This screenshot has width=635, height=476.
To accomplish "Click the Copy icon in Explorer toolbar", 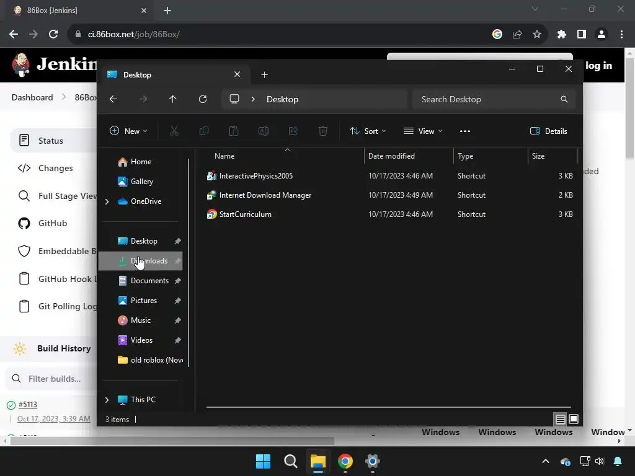I will [203, 131].
